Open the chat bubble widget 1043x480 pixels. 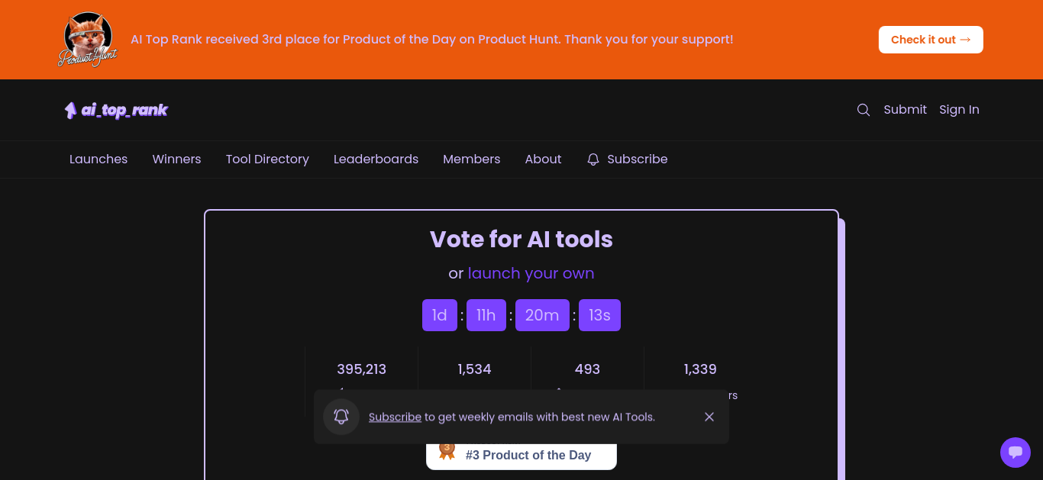tap(1016, 453)
